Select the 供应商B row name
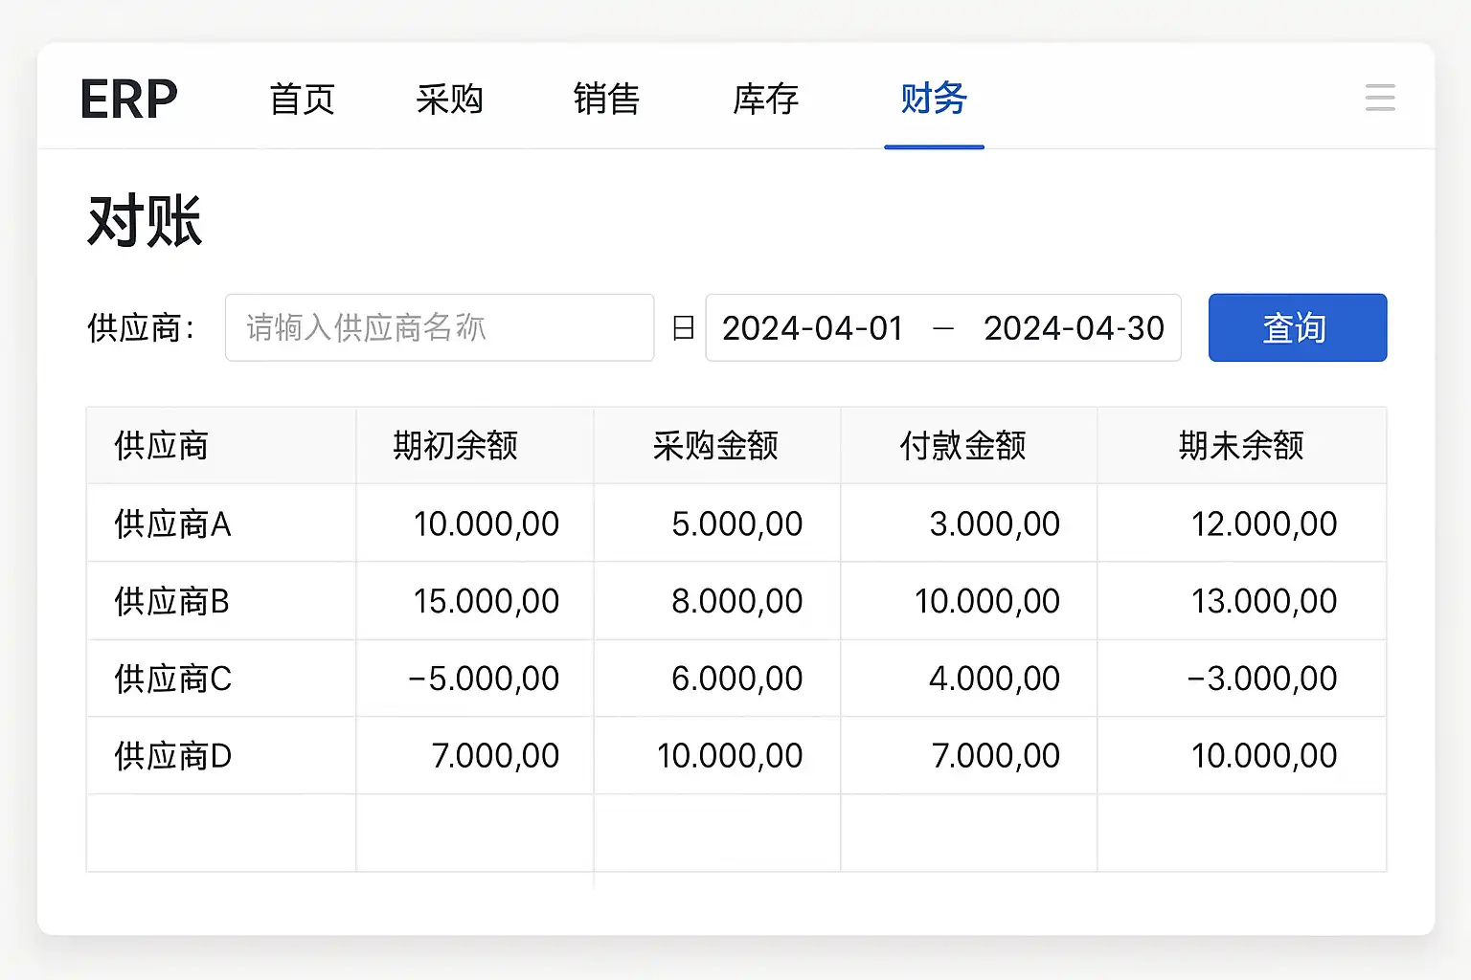Screen dimensions: 1471x980 tap(171, 602)
